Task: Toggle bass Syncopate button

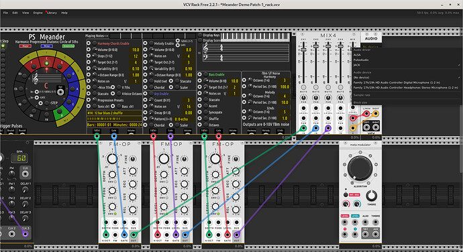Action: [205, 112]
